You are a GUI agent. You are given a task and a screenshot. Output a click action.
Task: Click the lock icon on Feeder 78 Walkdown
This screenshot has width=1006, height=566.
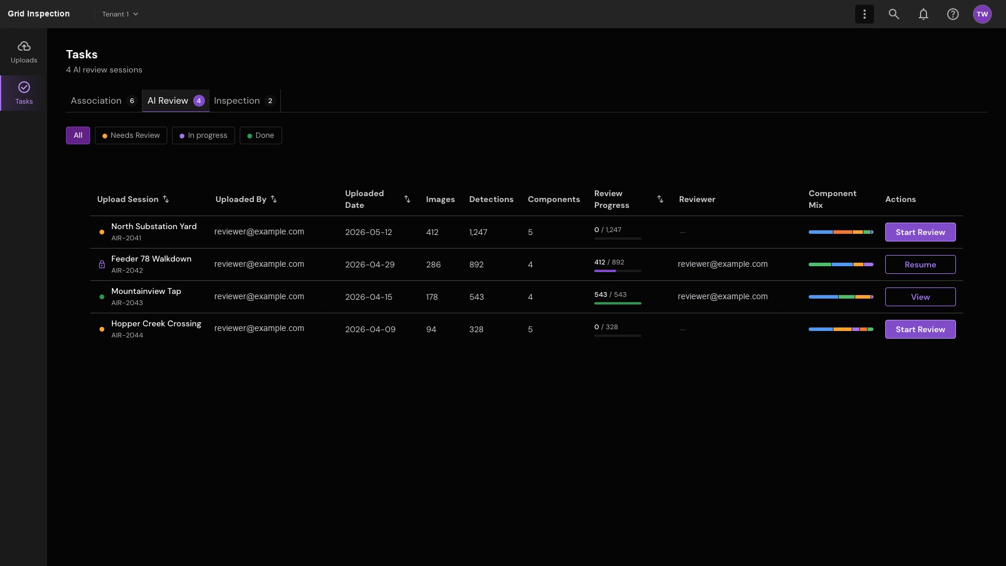[x=102, y=264]
